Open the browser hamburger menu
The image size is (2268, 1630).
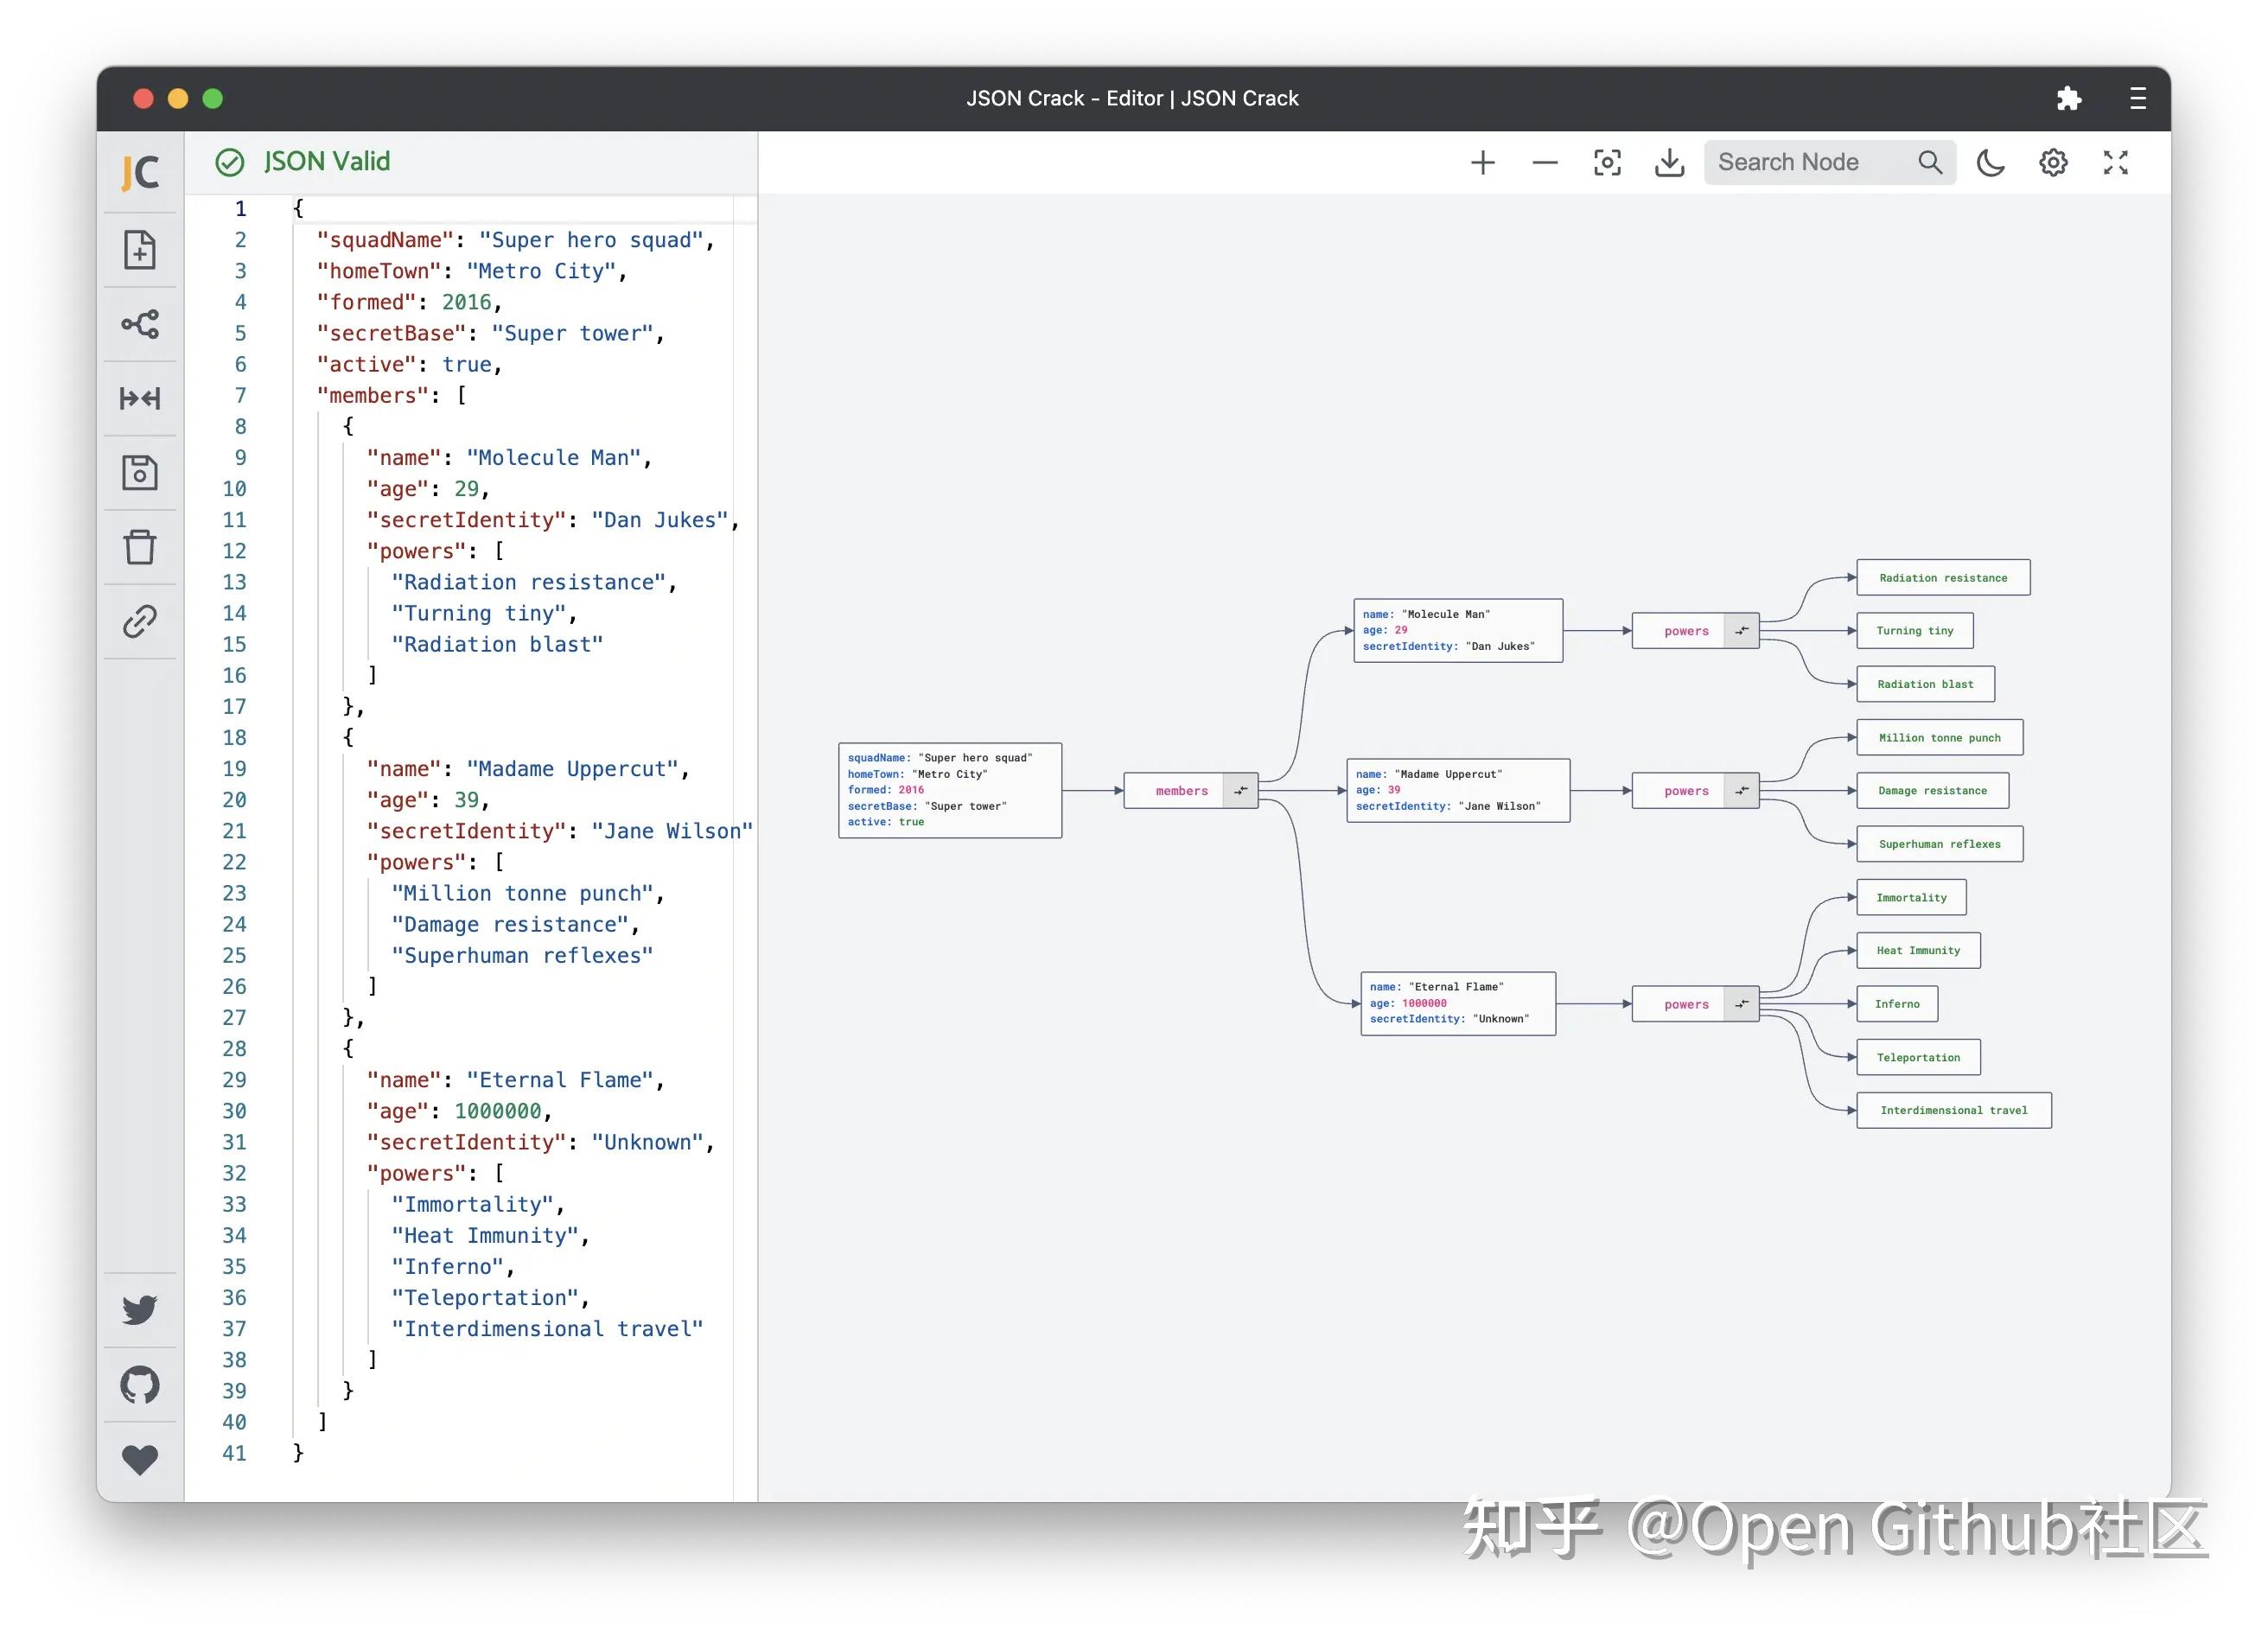pos(2138,98)
